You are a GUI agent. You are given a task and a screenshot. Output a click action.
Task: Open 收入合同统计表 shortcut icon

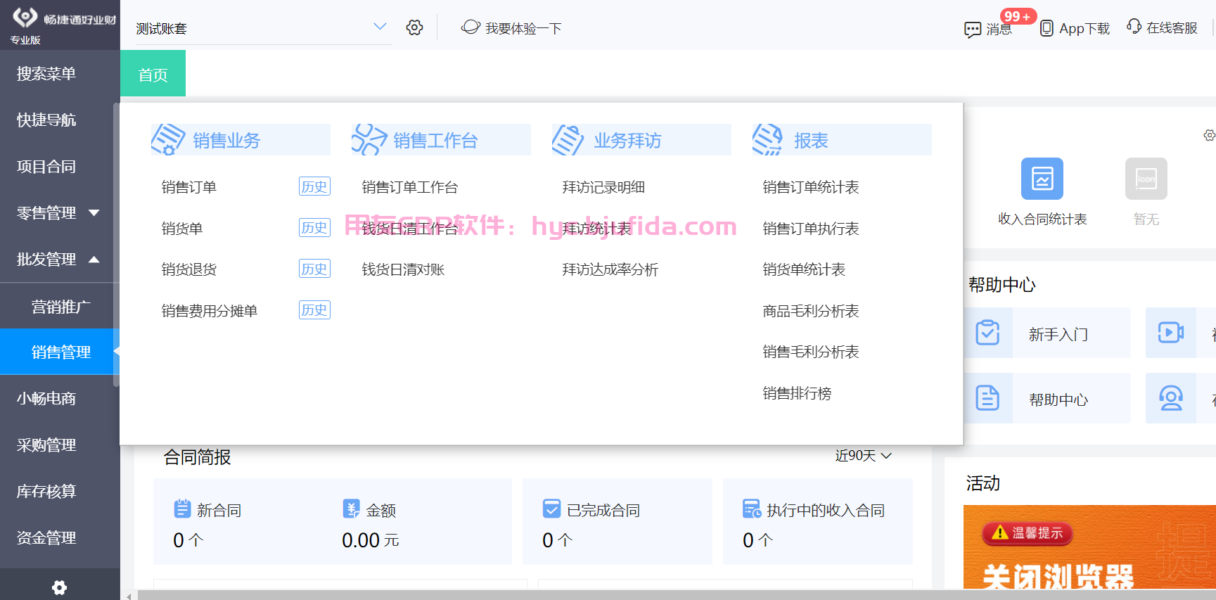click(1042, 179)
